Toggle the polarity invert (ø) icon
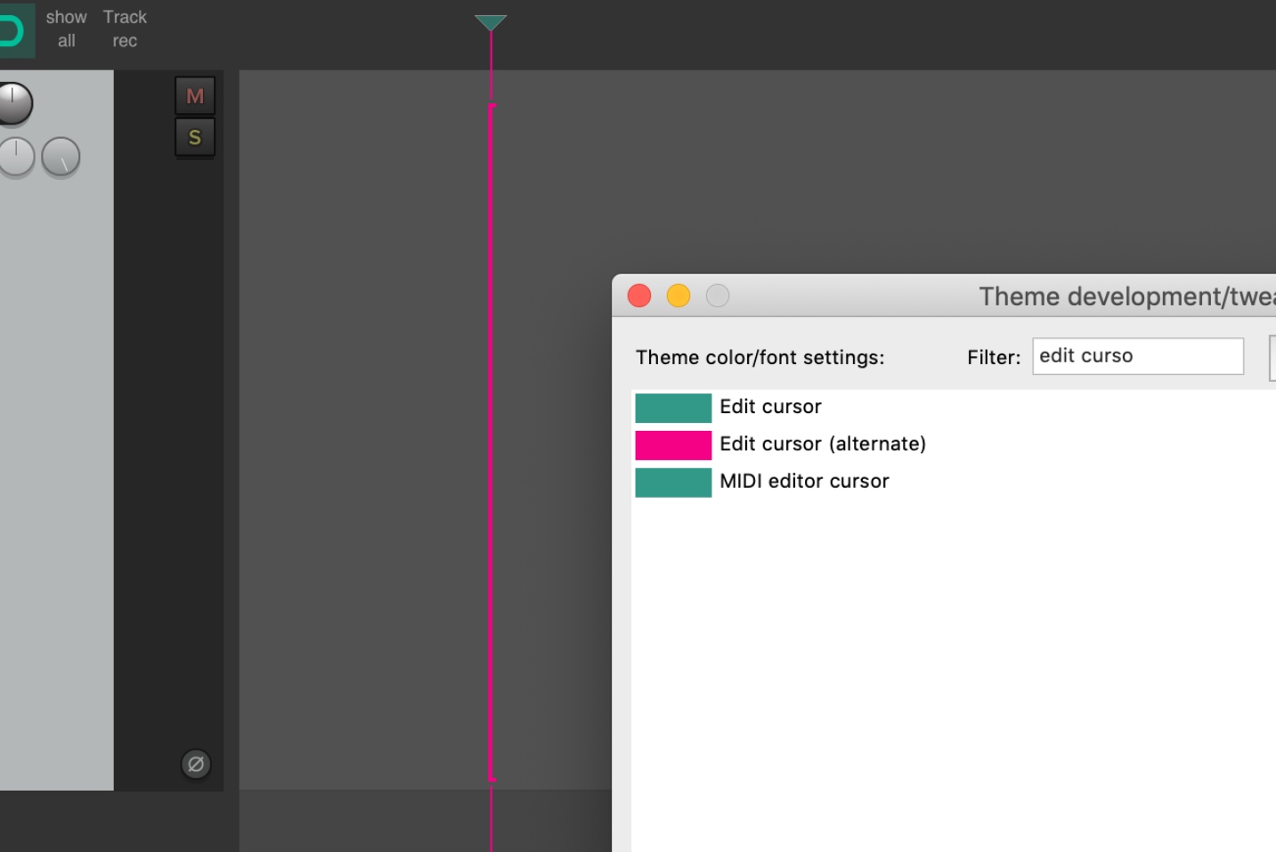This screenshot has width=1276, height=852. pos(195,764)
